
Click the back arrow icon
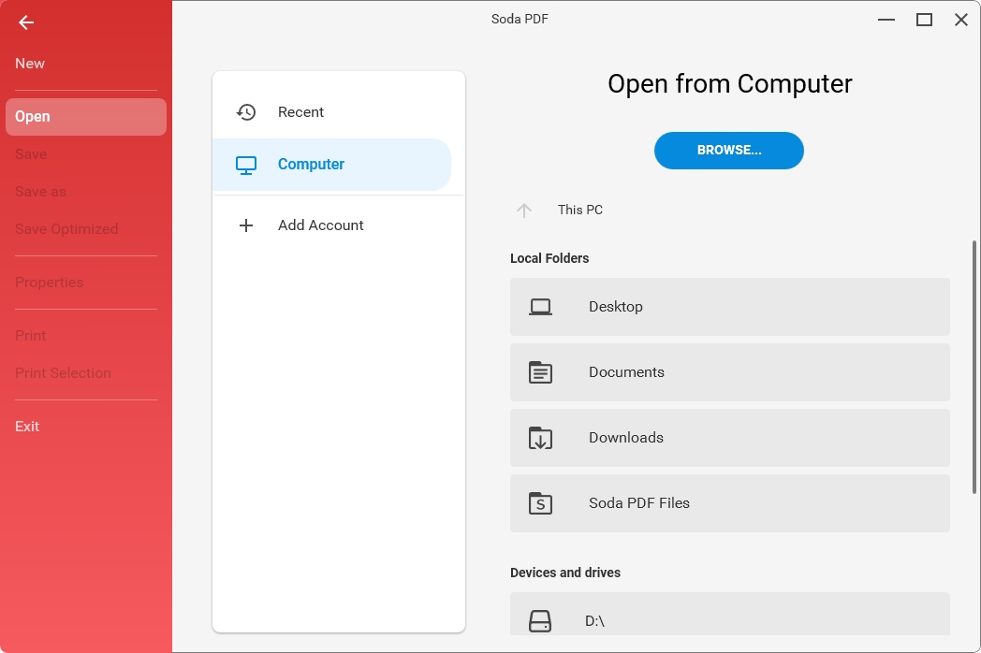click(x=26, y=22)
